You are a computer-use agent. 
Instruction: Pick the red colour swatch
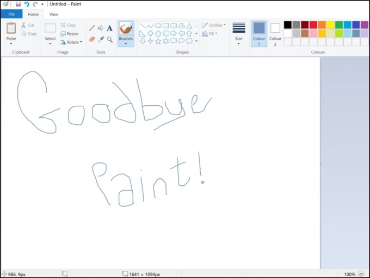[x=313, y=25]
